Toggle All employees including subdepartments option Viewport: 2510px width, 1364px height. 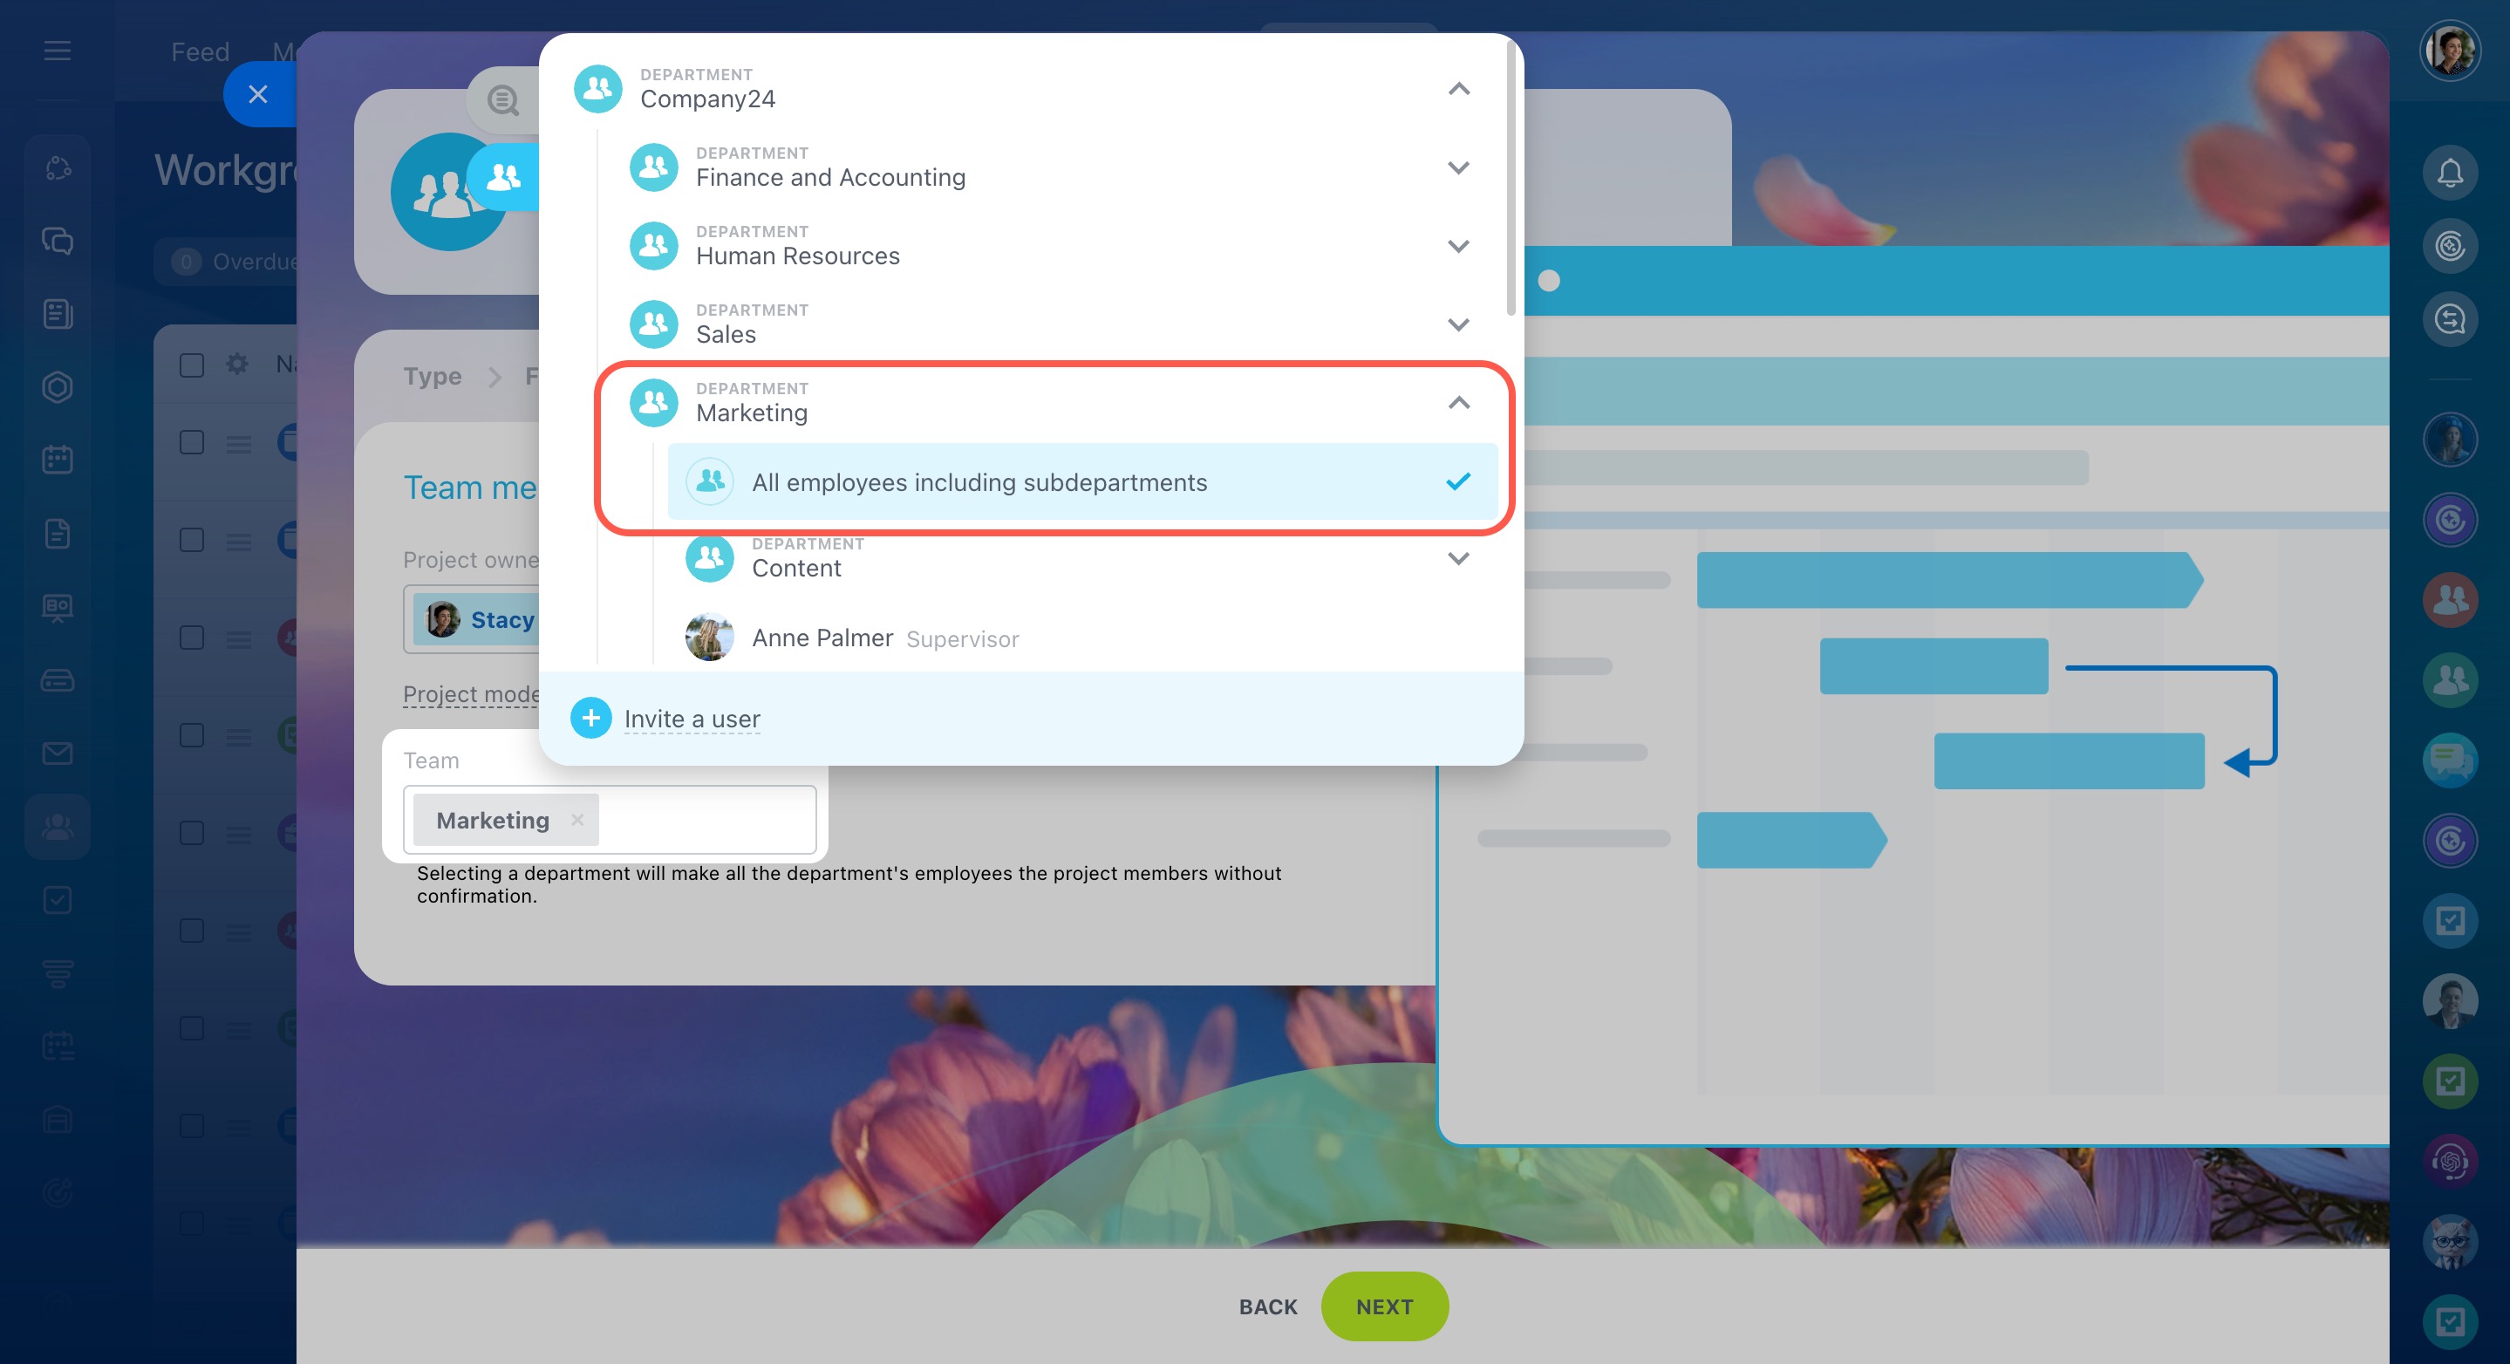coord(1081,481)
